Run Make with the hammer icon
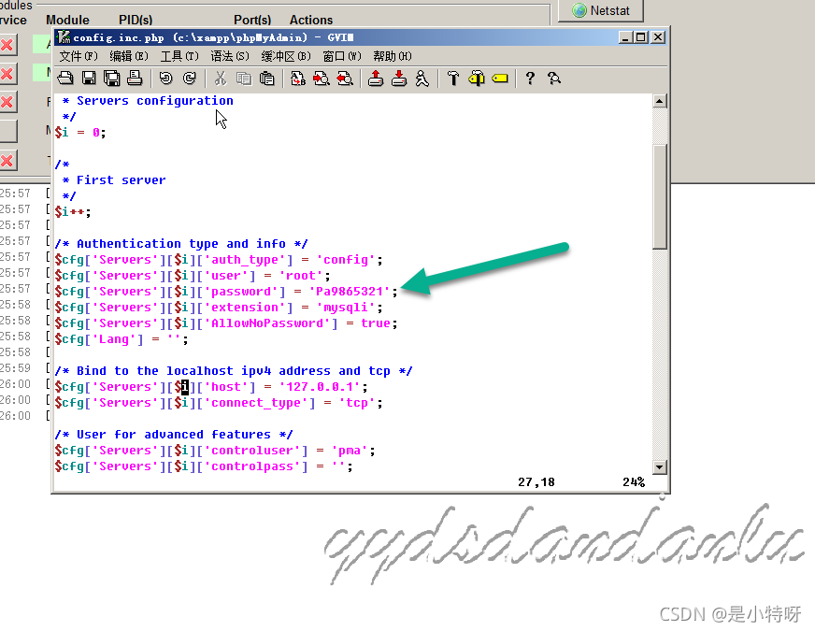 [453, 78]
